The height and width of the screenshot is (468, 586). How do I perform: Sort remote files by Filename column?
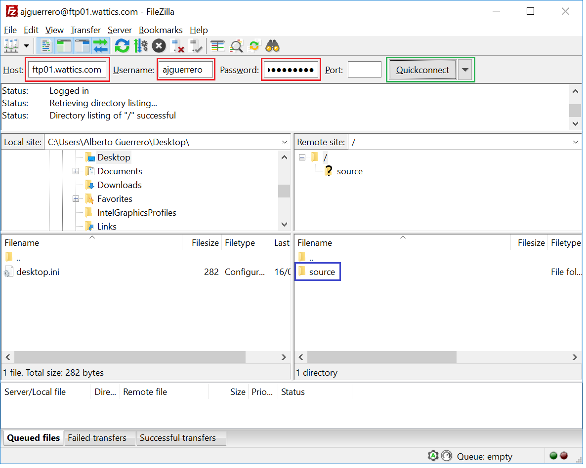point(403,243)
